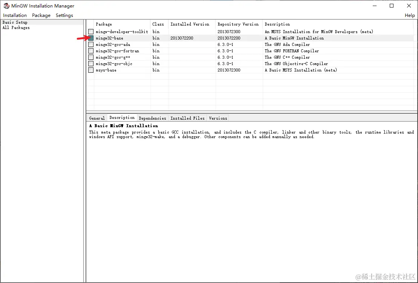Switch to the Dependencies tab
The height and width of the screenshot is (283, 418).
[153, 118]
